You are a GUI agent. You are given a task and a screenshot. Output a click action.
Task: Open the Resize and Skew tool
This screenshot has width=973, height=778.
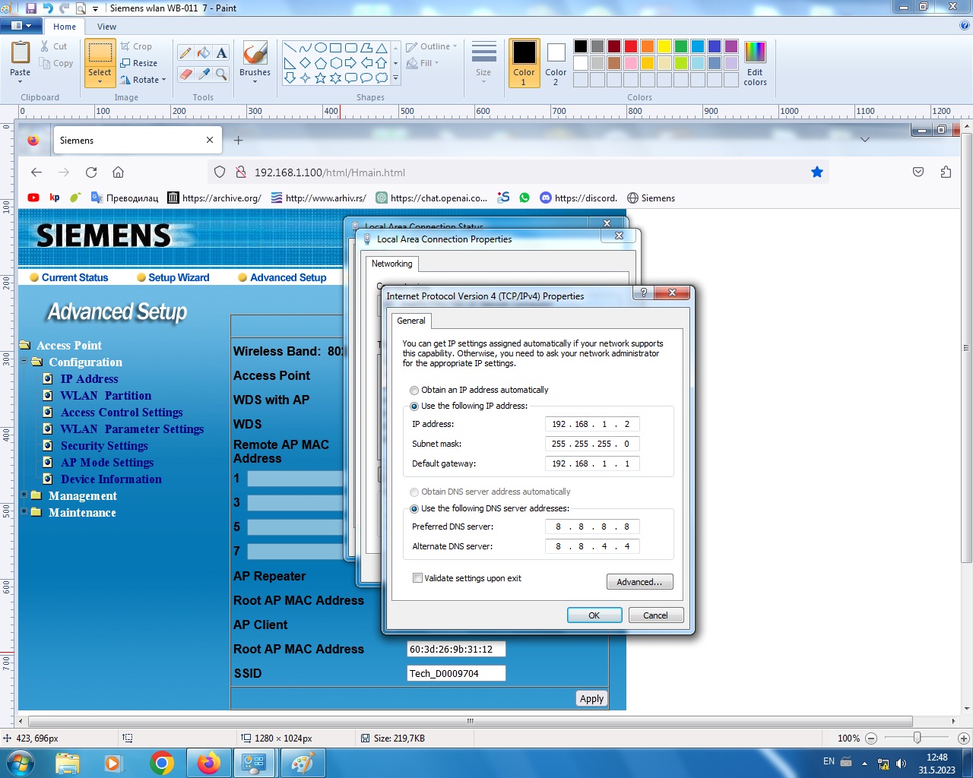(139, 63)
